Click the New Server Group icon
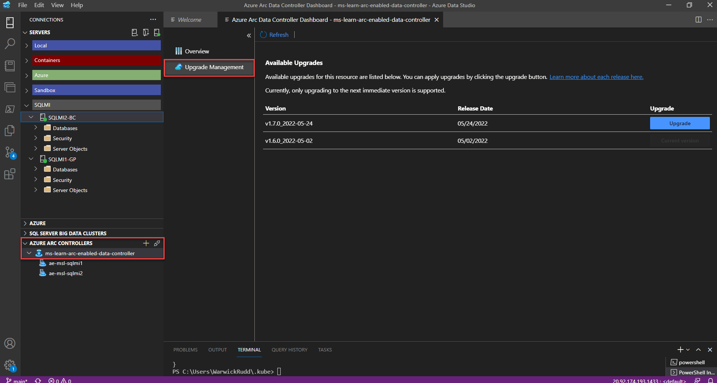The height and width of the screenshot is (383, 717). (146, 33)
